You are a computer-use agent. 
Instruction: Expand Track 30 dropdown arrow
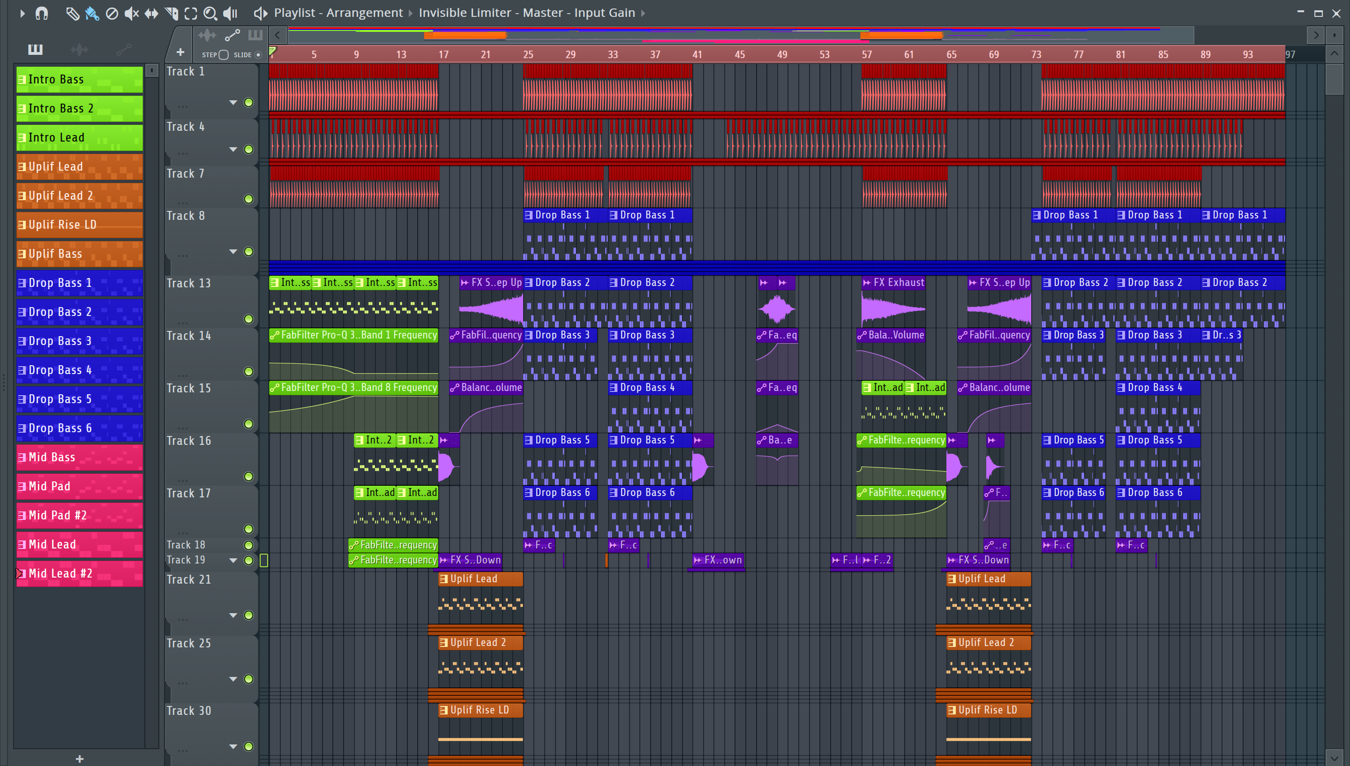point(233,746)
